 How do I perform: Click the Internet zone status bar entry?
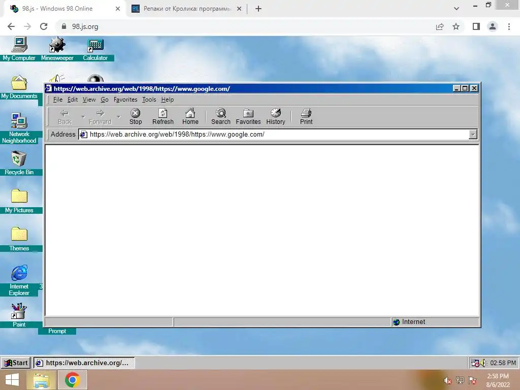(435, 322)
